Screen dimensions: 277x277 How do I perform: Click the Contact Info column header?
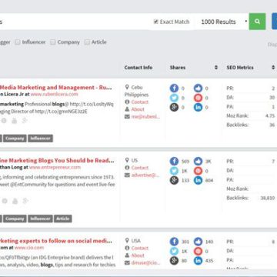[138, 68]
